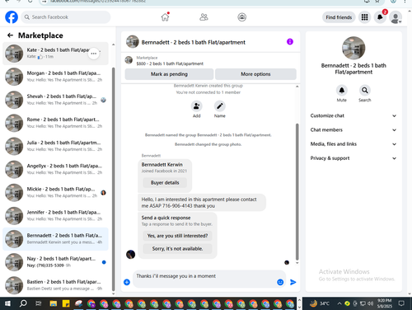Click the send message arrow
Viewport: 412px width, 310px height.
tap(293, 282)
